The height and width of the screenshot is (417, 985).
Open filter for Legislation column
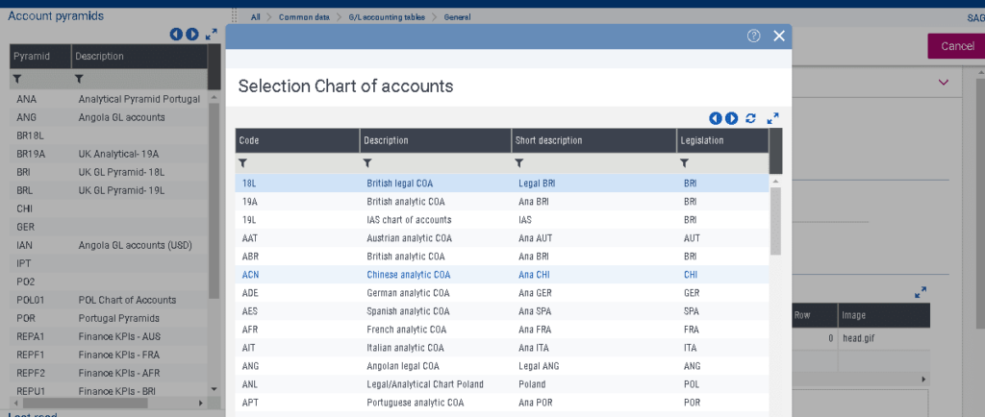coord(685,163)
